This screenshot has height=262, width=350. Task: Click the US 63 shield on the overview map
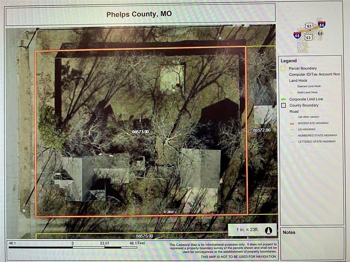309,26
